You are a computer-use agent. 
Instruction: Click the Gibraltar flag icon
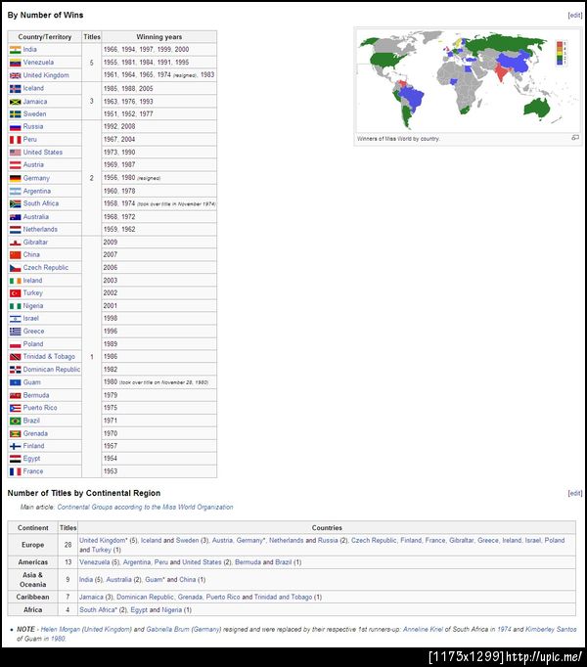click(x=16, y=243)
